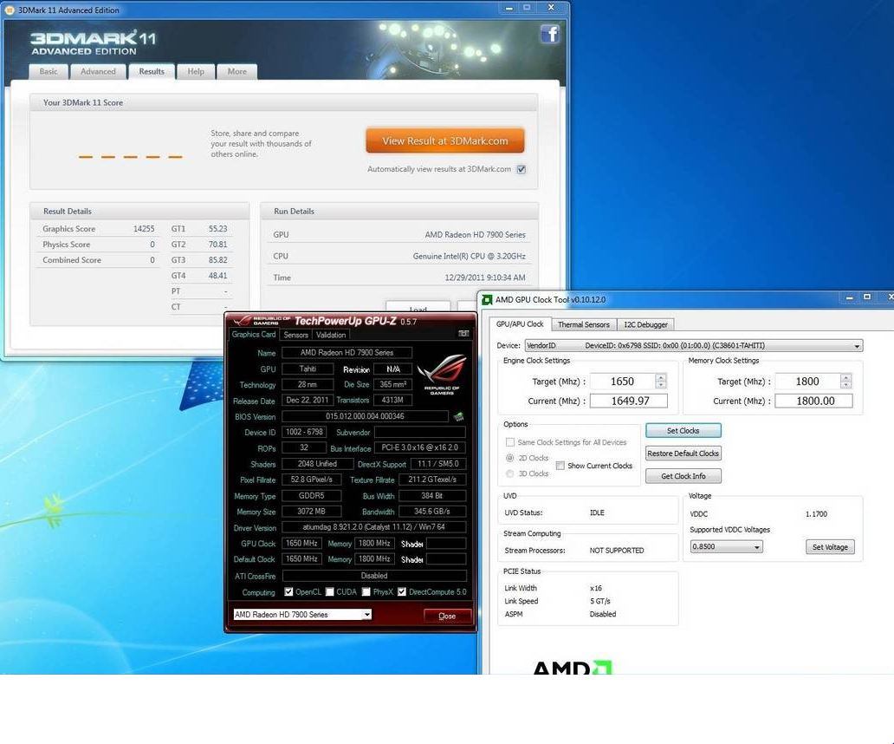Screen dimensions: 894x744
Task: Select GPU-Z Graphics Card tab
Action: point(254,335)
